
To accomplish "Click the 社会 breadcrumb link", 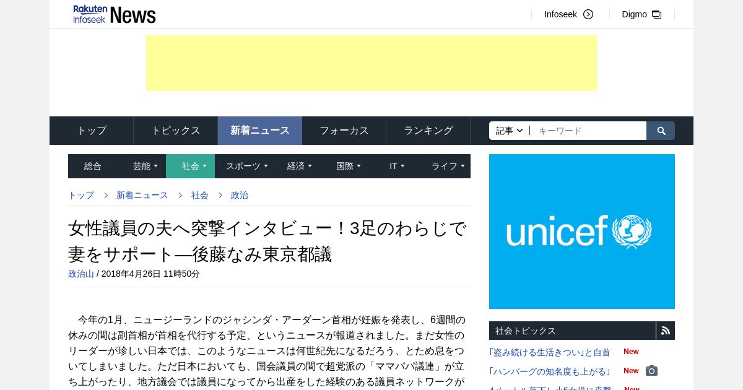I will click(200, 195).
